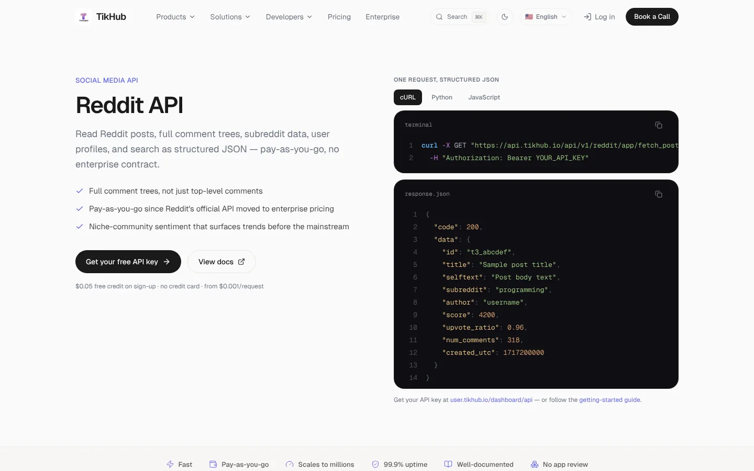Screen dimensions: 754x471
Task: Click the "score": 4200 line
Action: (470, 315)
